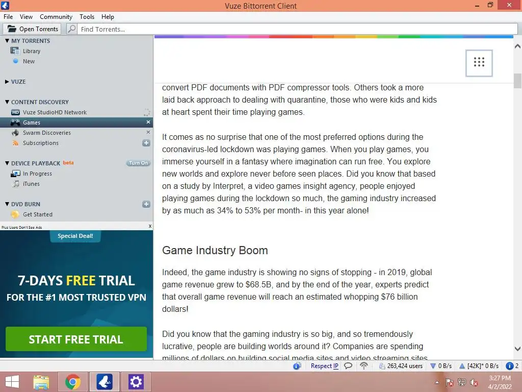Click the Games controller icon
Image resolution: width=522 pixels, height=392 pixels.
(x=15, y=122)
